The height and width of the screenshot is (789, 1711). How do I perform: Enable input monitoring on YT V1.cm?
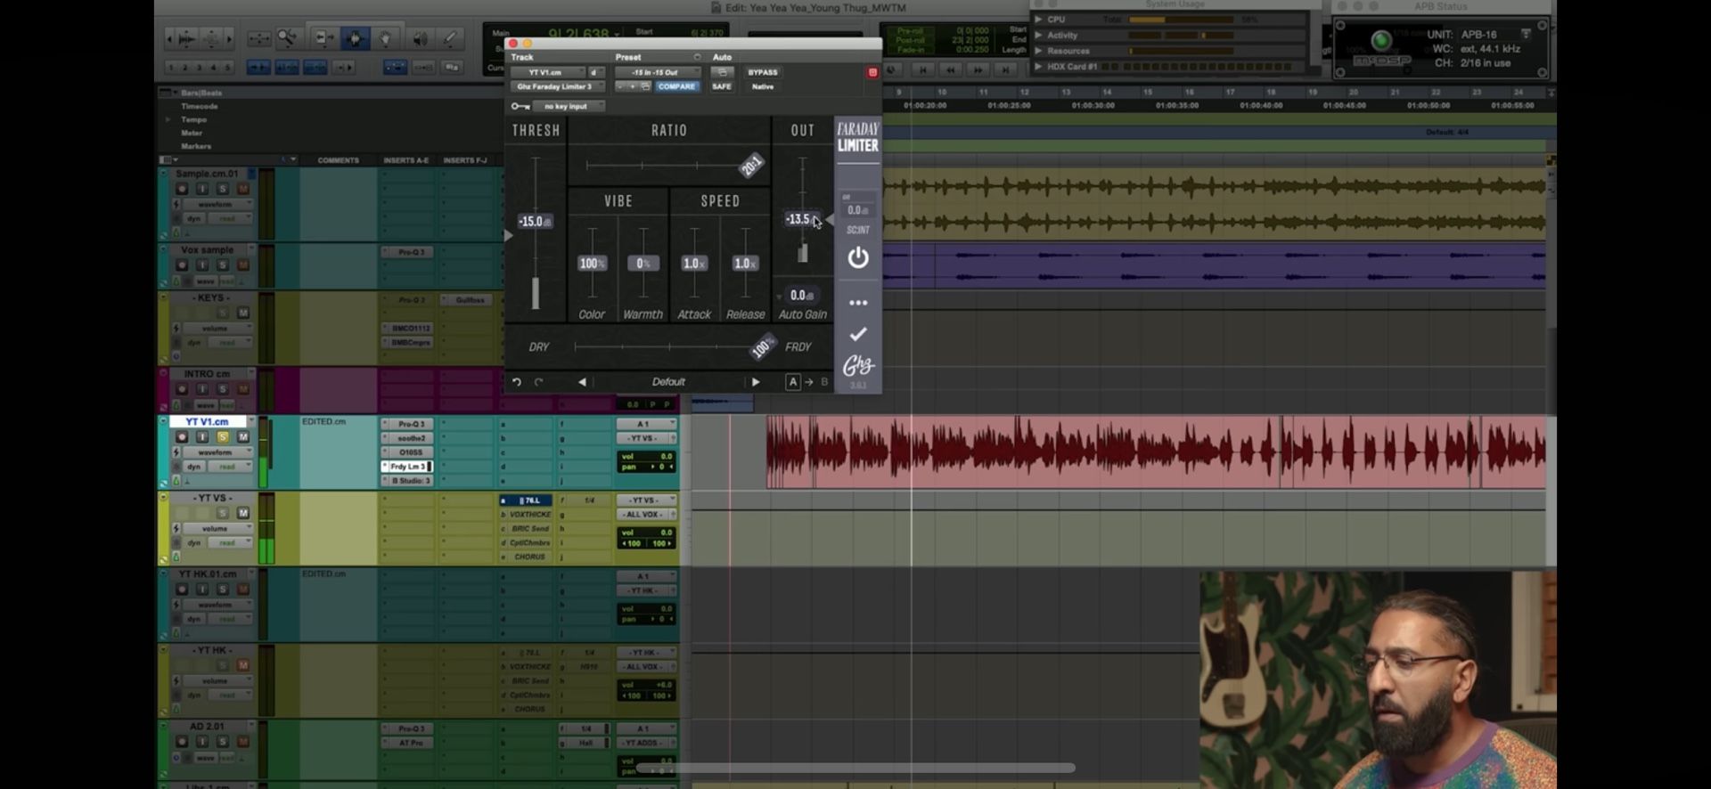tap(202, 437)
